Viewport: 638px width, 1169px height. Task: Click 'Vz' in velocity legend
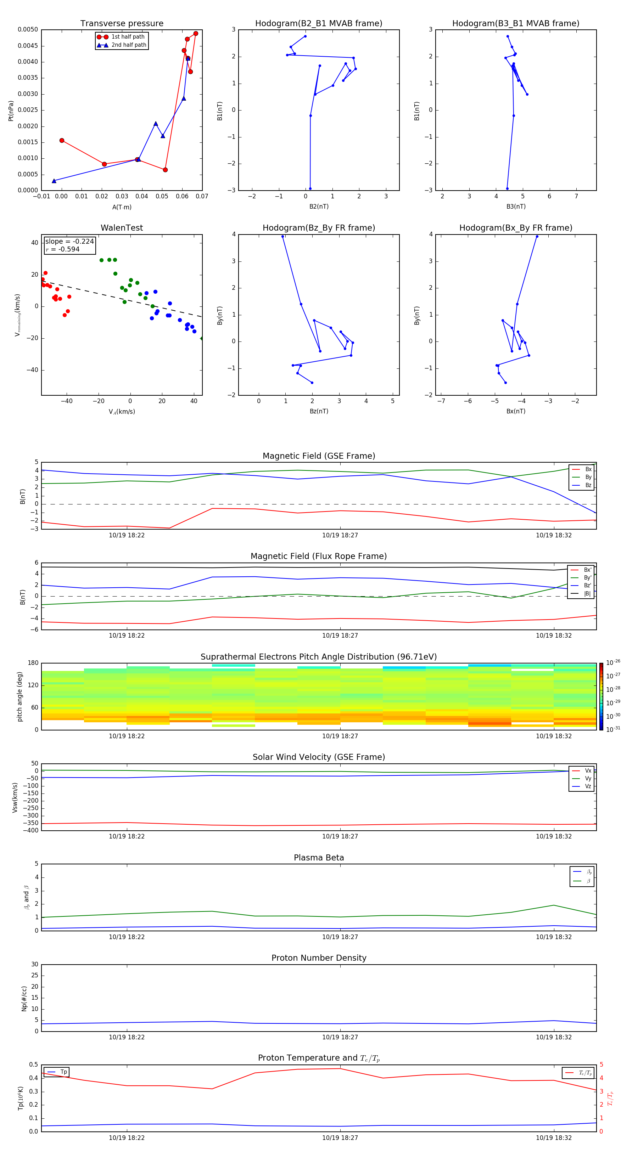click(582, 786)
